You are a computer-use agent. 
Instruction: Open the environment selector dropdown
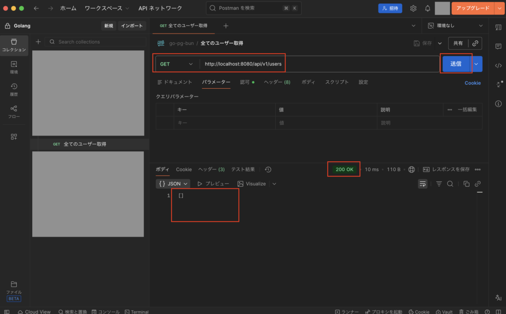tap(455, 26)
